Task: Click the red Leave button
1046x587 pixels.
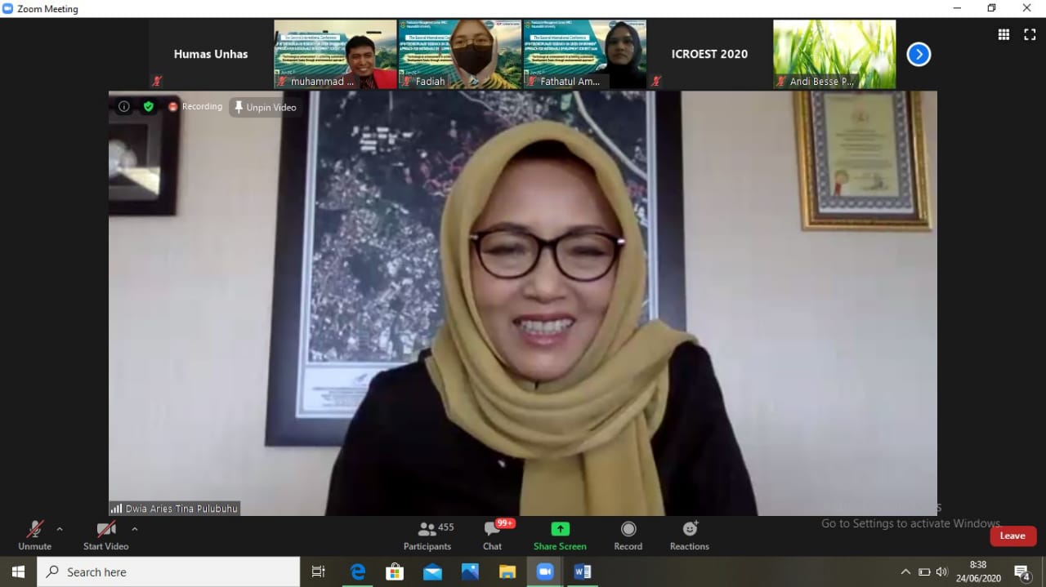Action: point(1012,536)
